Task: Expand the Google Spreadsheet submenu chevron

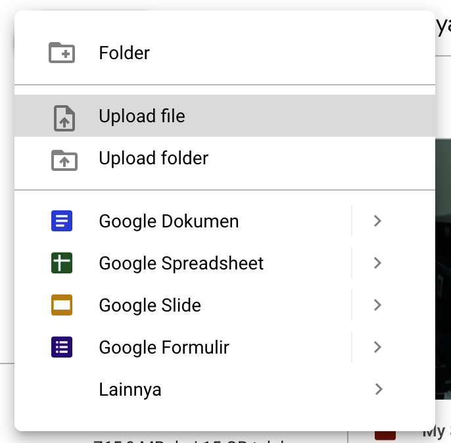Action: (377, 263)
